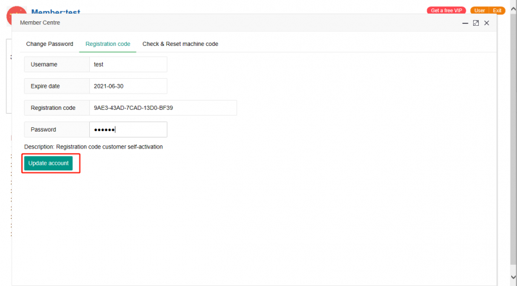Click the Get a free VIP button
The width and height of the screenshot is (517, 286).
click(446, 10)
